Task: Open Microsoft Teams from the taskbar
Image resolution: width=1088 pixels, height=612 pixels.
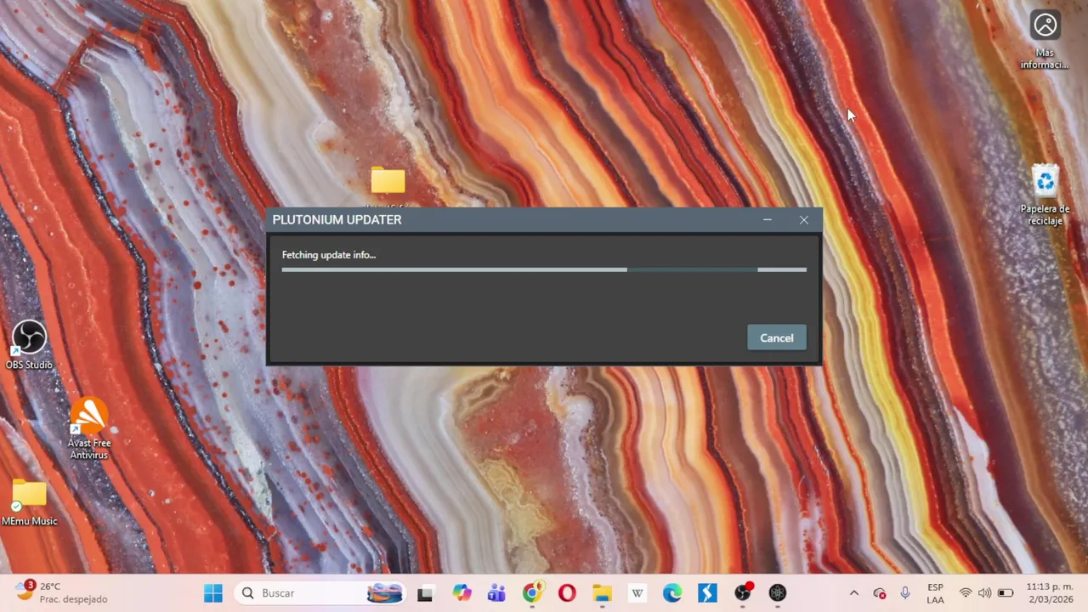Action: [496, 593]
